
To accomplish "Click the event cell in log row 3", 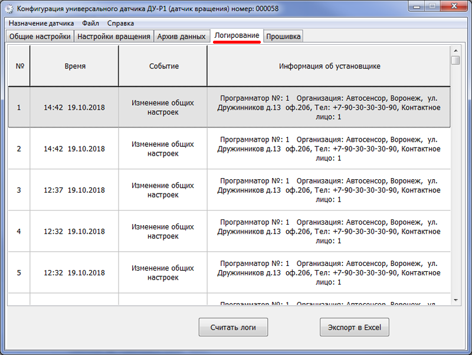I will tap(163, 190).
